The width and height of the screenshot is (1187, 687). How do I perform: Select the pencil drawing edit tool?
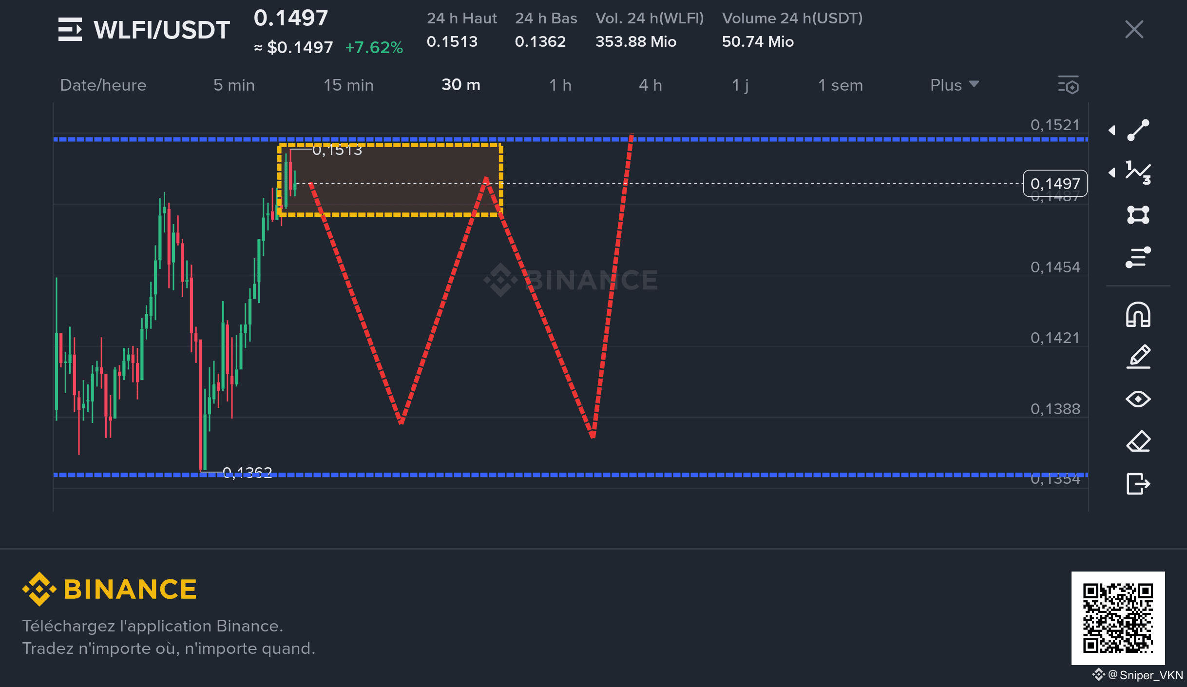(x=1138, y=357)
